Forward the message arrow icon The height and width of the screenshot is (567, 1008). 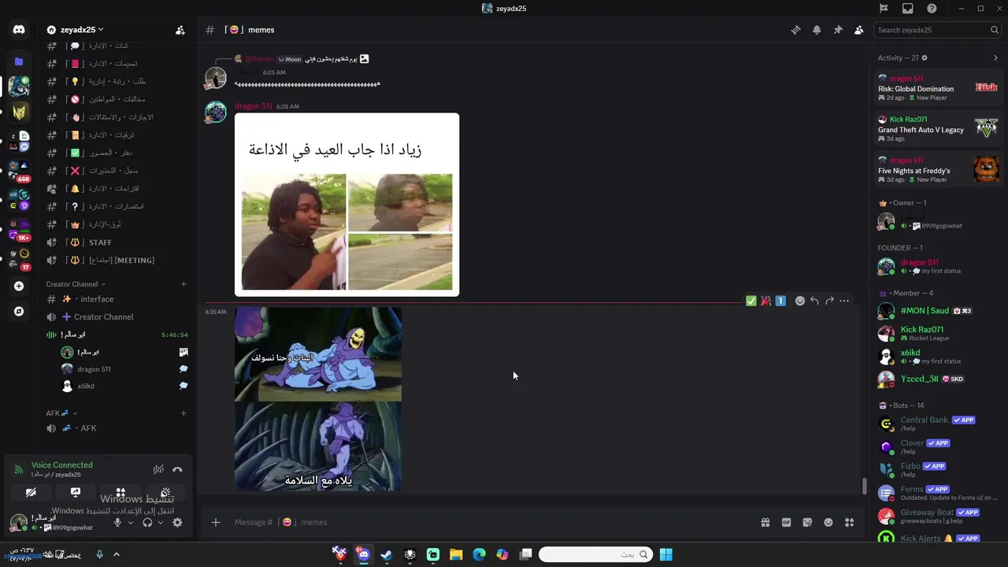[x=829, y=301]
